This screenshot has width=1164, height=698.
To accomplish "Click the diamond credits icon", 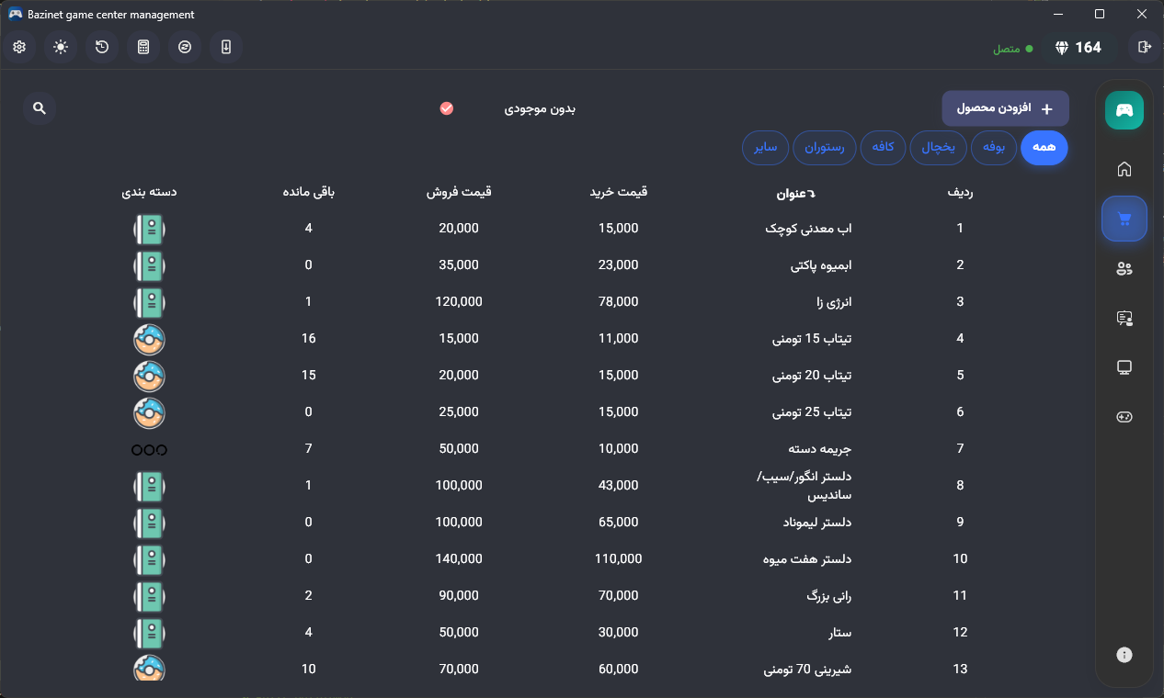I will coord(1062,48).
